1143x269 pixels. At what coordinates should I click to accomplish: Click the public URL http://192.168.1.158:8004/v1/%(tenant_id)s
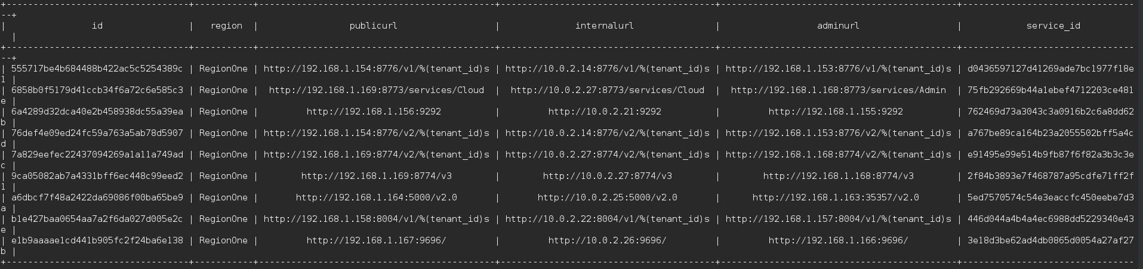tap(376, 219)
